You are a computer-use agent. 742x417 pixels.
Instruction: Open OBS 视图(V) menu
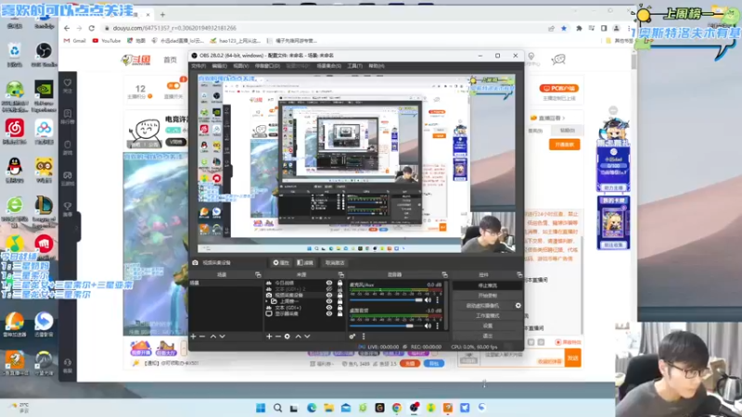coord(240,66)
